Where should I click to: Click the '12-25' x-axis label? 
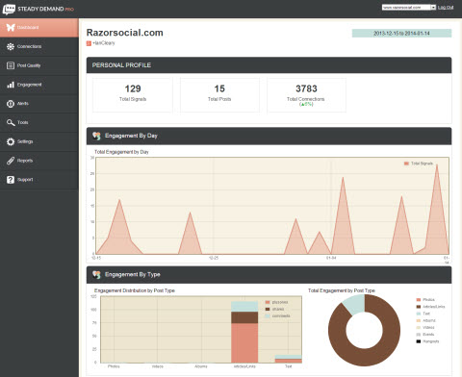pyautogui.click(x=214, y=258)
